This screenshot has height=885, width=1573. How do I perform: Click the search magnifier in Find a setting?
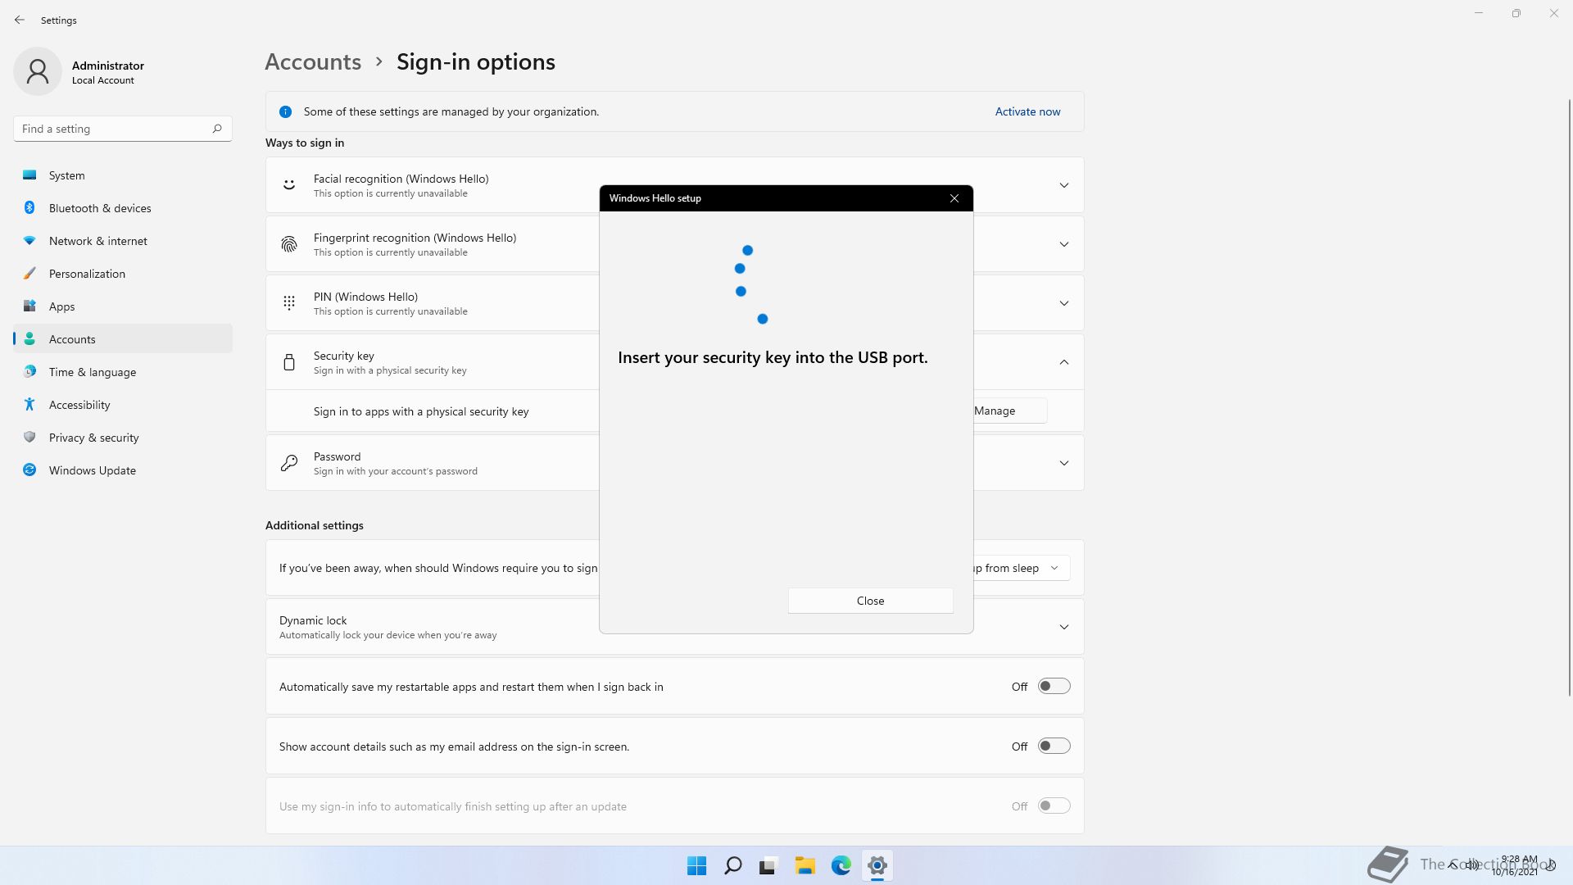[217, 129]
